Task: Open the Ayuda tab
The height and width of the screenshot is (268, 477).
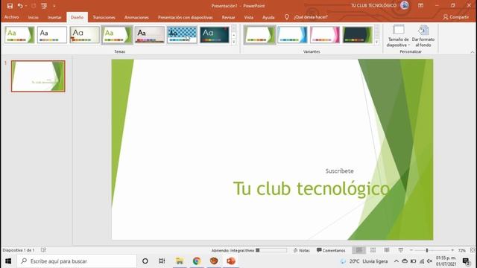Action: click(x=268, y=17)
